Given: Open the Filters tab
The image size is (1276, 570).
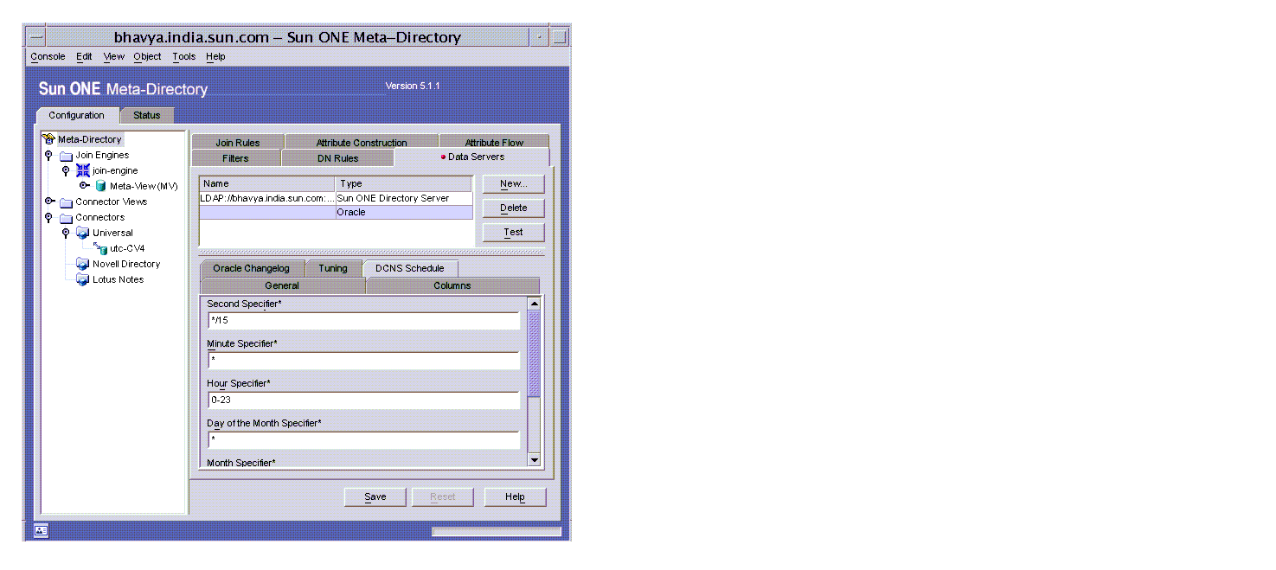Looking at the screenshot, I should (235, 158).
